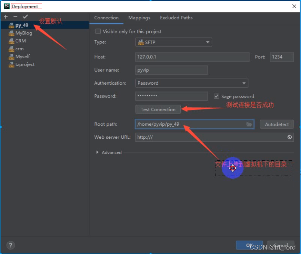Image resolution: width=301 pixels, height=254 pixels.
Task: Click the User name field with pyvip
Action: (171, 70)
